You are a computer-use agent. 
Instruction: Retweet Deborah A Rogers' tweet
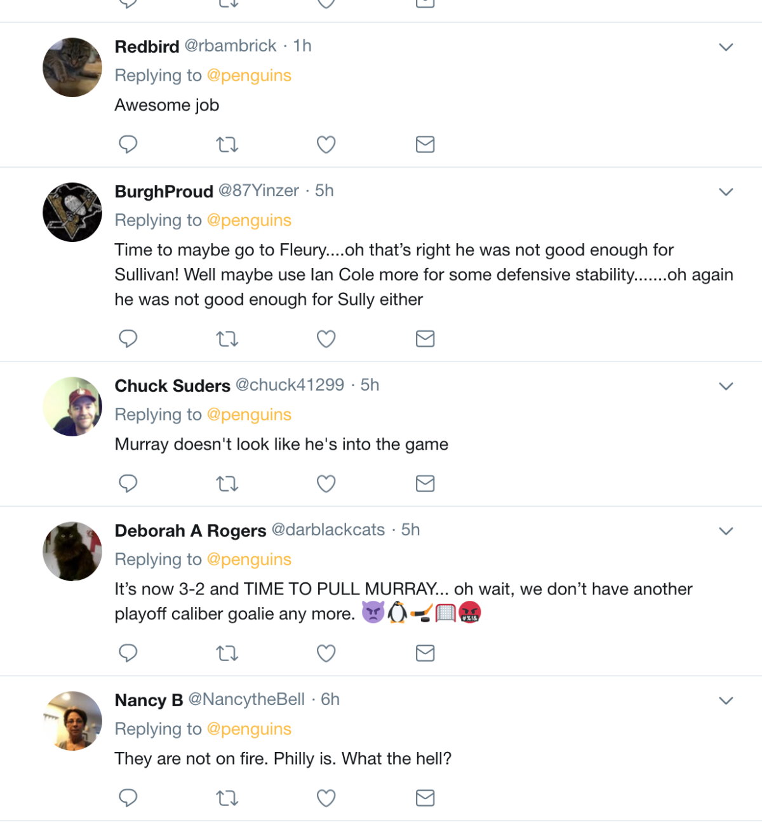pos(227,653)
